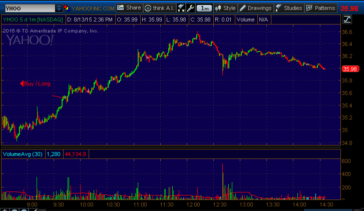The height and width of the screenshot is (211, 364).
Task: Click the YAHOO! INC COM company name
Action: (93, 8)
